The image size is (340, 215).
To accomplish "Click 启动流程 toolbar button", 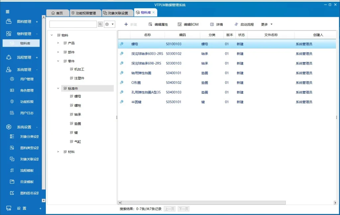I will (244, 25).
